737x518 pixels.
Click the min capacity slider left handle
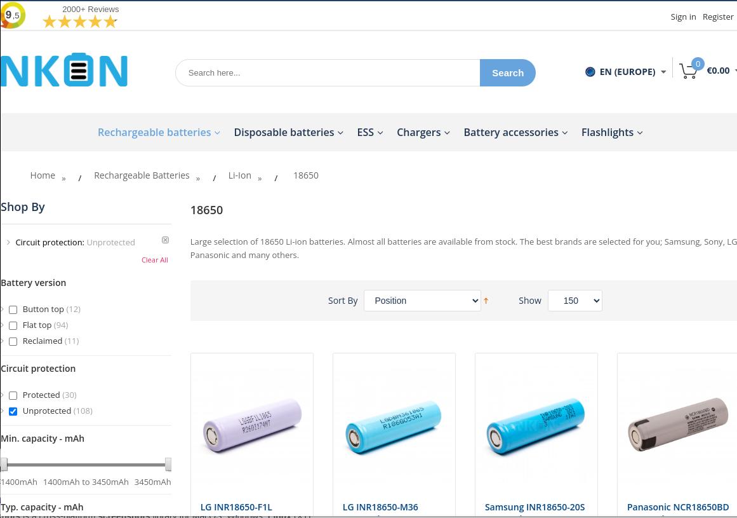pyautogui.click(x=4, y=465)
